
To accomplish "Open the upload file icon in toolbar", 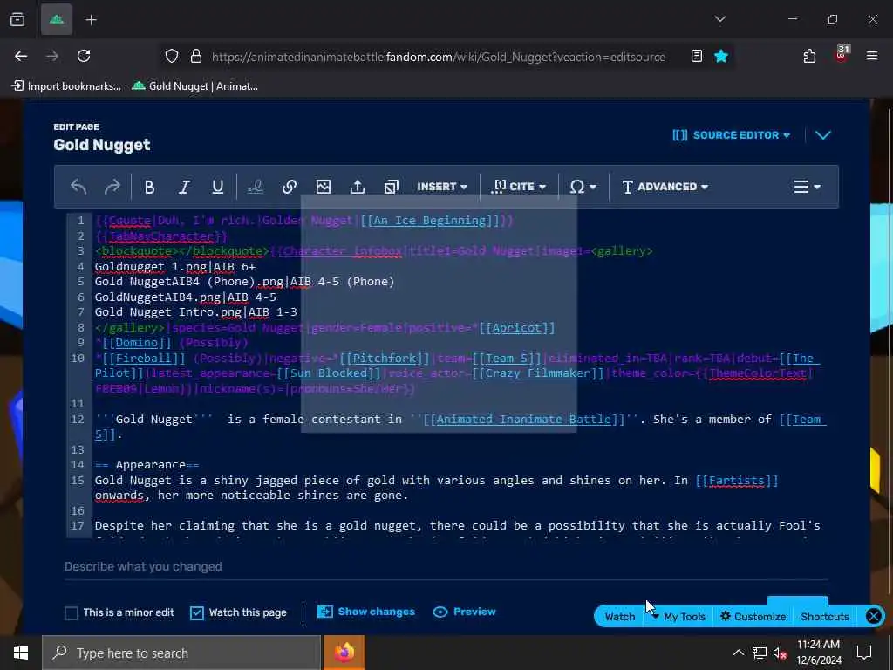I will 357,187.
